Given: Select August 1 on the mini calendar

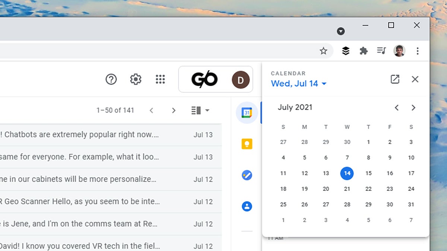Looking at the screenshot, I should click(283, 220).
